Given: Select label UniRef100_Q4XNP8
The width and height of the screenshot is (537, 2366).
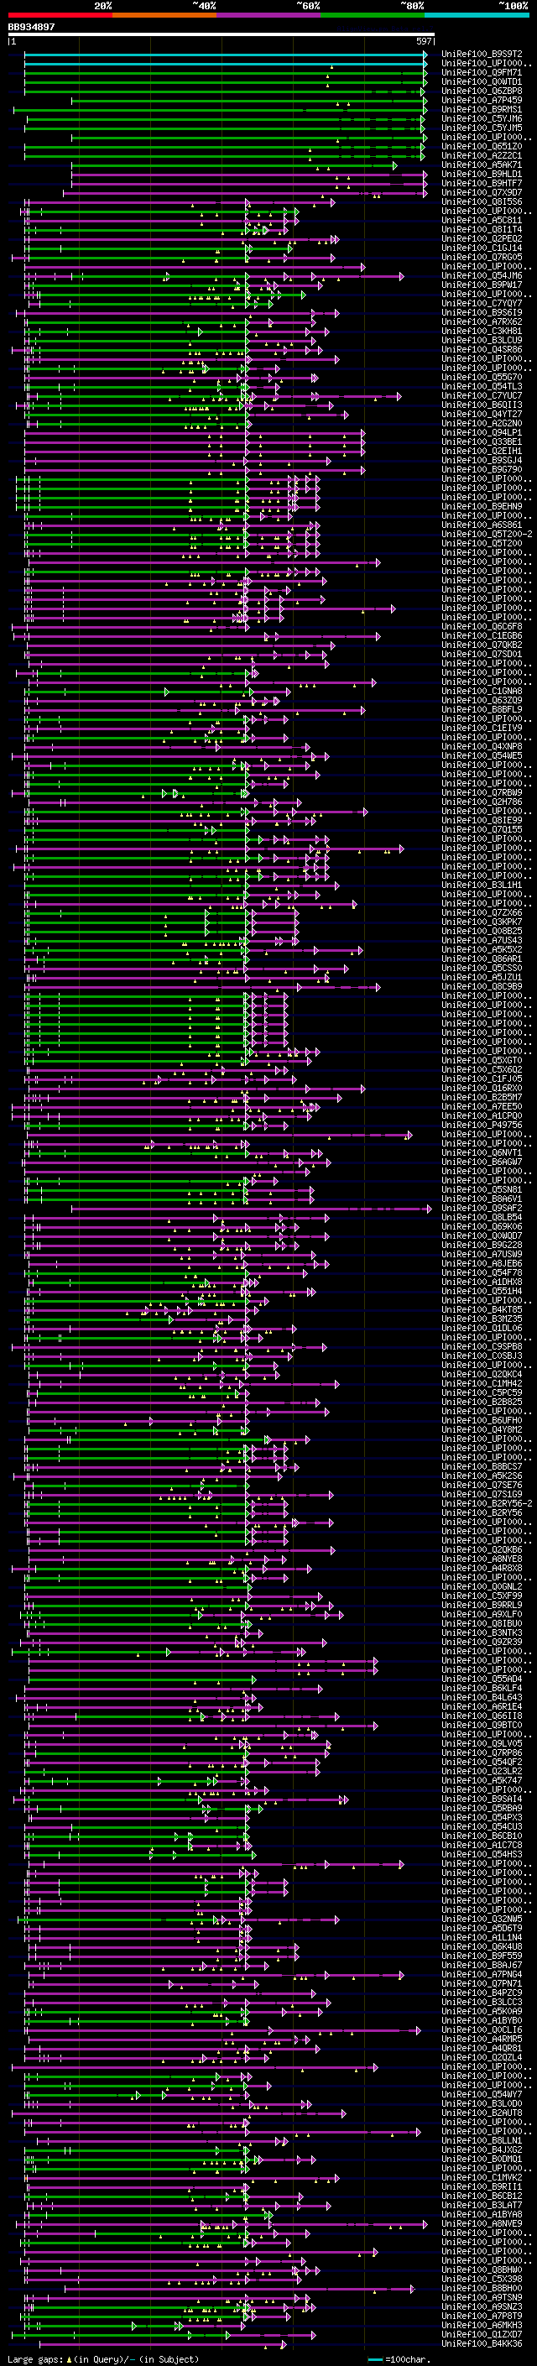Looking at the screenshot, I should pyautogui.click(x=482, y=746).
